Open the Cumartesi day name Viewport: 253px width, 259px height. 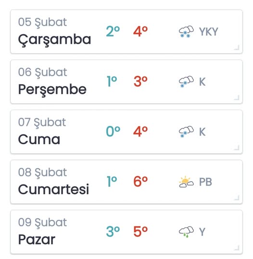[53, 189]
